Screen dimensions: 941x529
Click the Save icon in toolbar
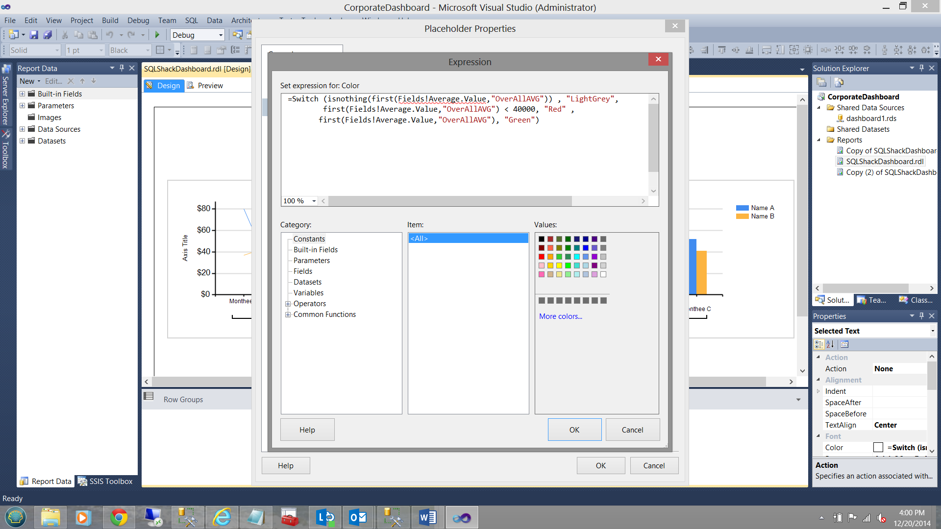(x=34, y=35)
